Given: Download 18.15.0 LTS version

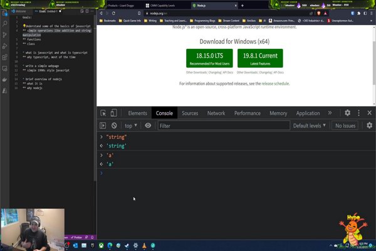Looking at the screenshot, I should pyautogui.click(x=209, y=58).
